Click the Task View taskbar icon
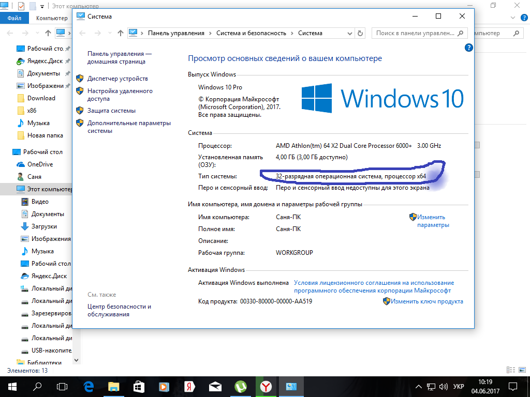 [x=62, y=386]
